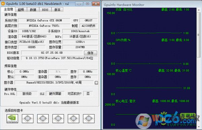Click the 10DE/1392 device ID field

point(29,31)
